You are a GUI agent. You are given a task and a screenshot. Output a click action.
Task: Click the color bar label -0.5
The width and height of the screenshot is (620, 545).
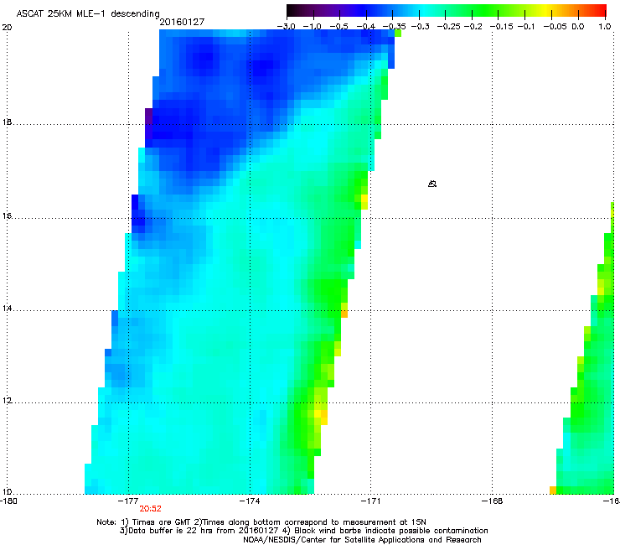pos(338,27)
